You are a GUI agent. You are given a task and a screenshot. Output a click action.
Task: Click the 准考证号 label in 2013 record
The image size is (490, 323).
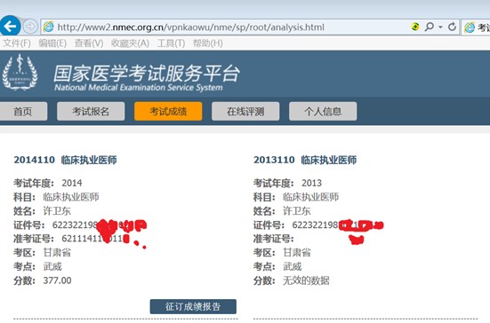coord(273,239)
